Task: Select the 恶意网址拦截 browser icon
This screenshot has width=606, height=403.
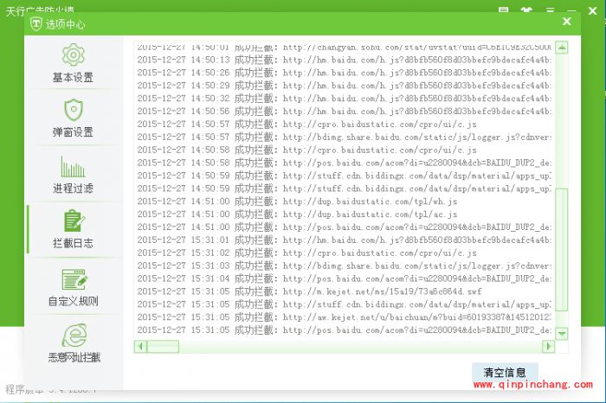Action: (74, 334)
